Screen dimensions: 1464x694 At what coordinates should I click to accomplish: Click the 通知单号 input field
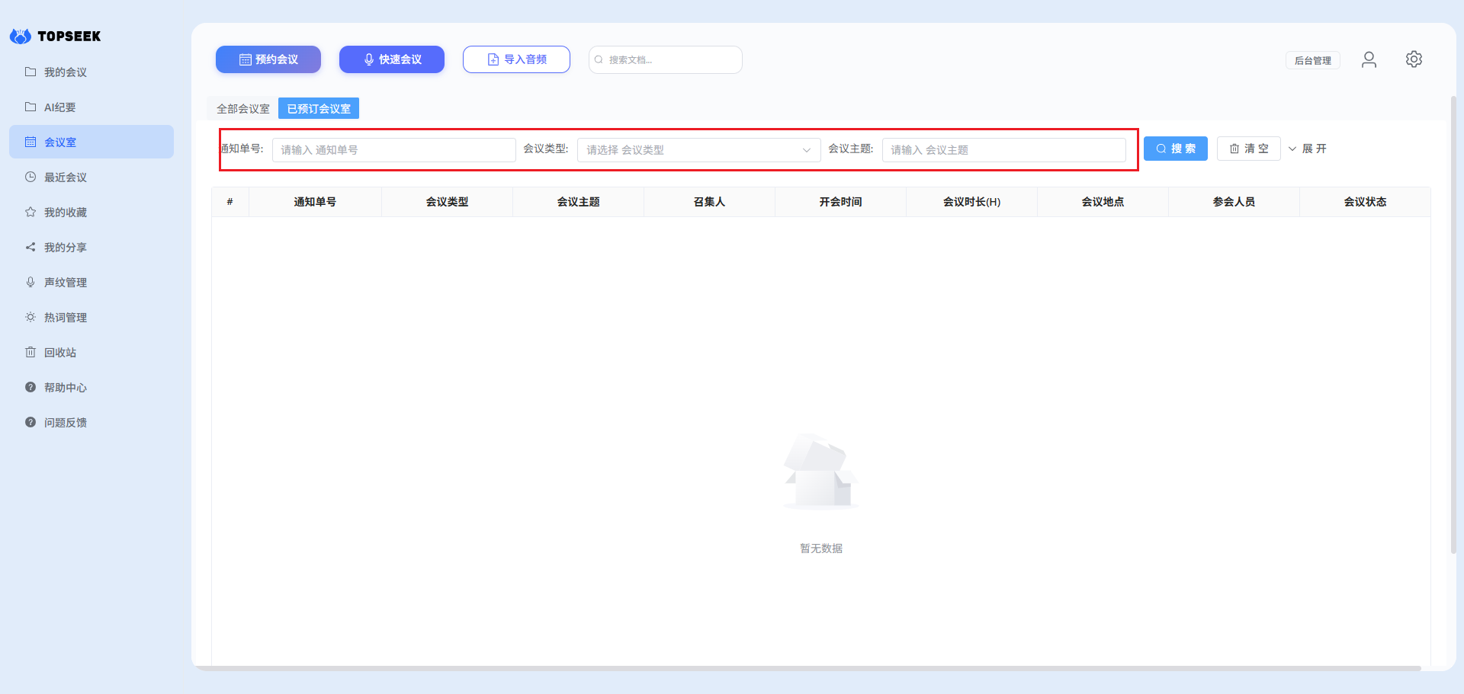[393, 150]
